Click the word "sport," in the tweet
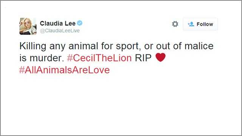The width and height of the screenshot is (242, 136). click(x=129, y=46)
